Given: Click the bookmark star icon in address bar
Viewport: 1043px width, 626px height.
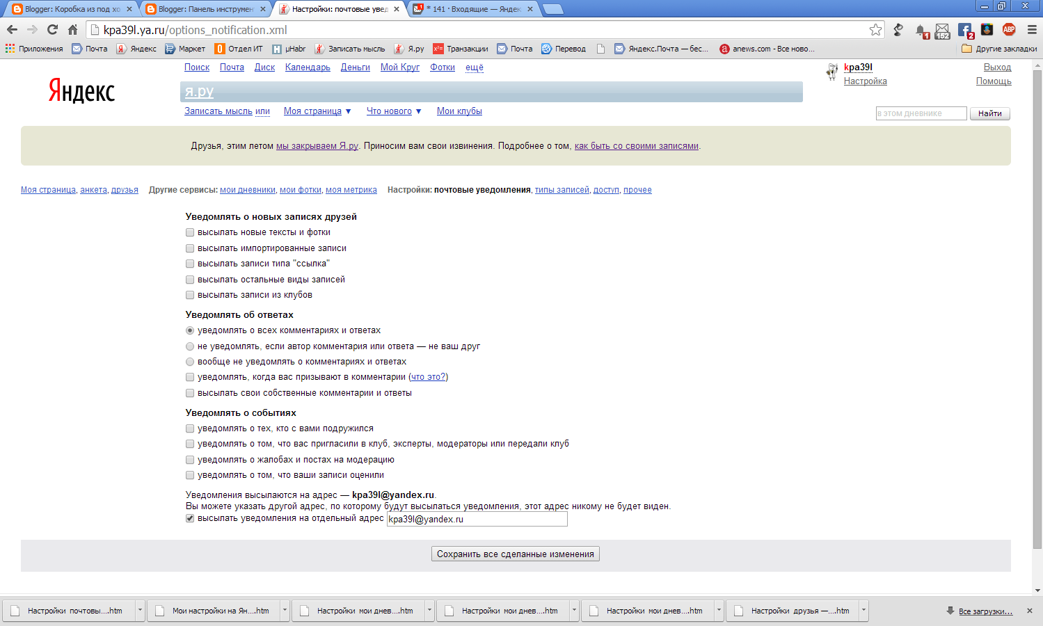Looking at the screenshot, I should [875, 29].
